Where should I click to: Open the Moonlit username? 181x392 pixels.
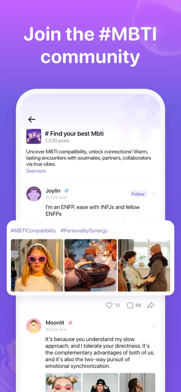pyautogui.click(x=55, y=323)
